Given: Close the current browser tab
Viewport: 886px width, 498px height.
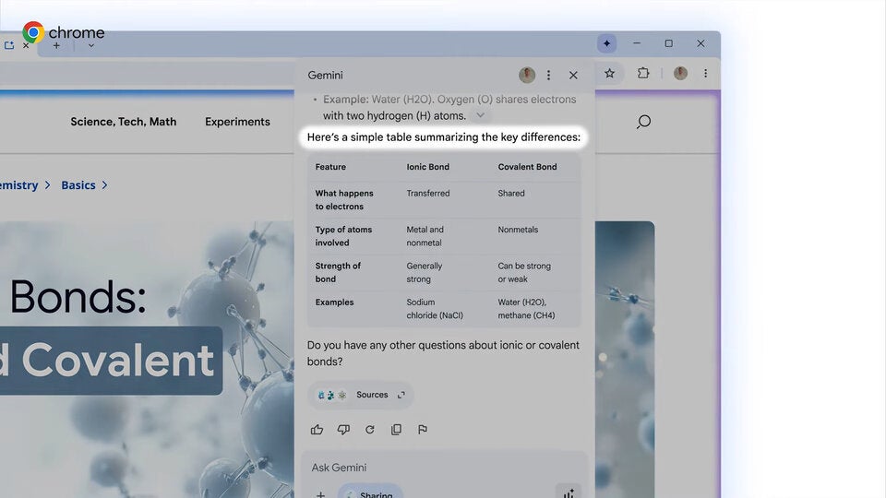Looking at the screenshot, I should tap(26, 46).
